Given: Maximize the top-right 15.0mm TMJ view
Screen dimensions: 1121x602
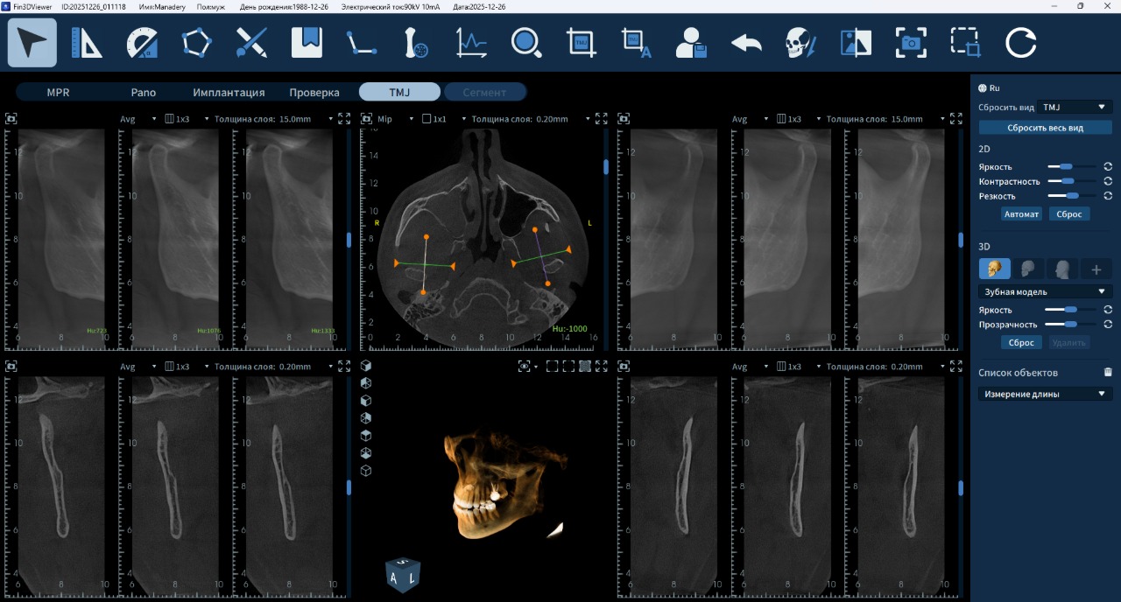Looking at the screenshot, I should click(956, 119).
